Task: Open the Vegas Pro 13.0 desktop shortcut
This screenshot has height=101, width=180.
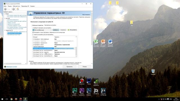Action: [x=103, y=92]
